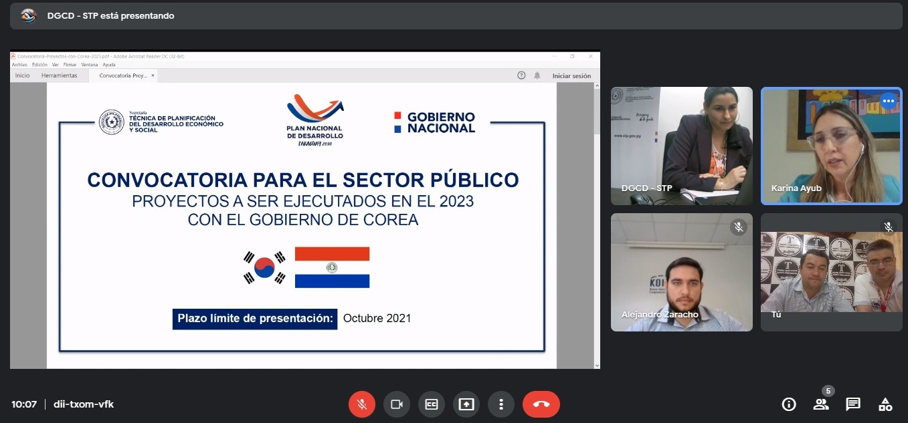The image size is (908, 423).
Task: Open the Ver menu in Acrobat Reader
Action: 55,65
